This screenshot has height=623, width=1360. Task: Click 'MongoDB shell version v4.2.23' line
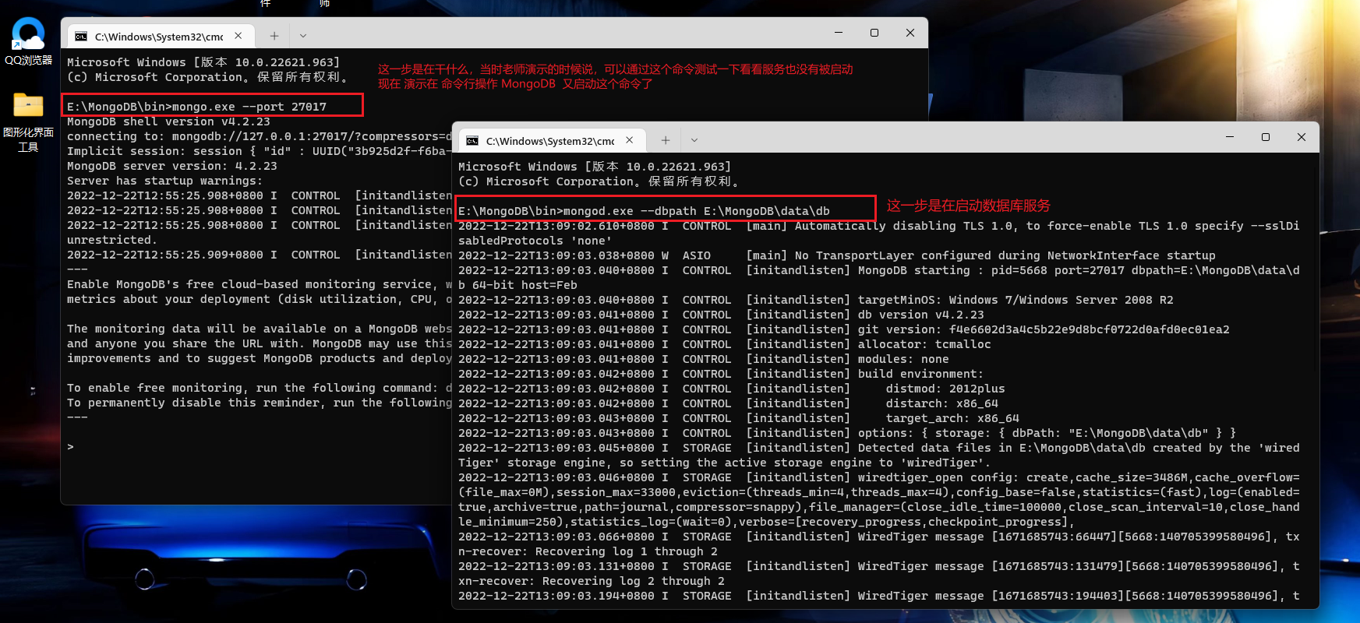tap(168, 121)
